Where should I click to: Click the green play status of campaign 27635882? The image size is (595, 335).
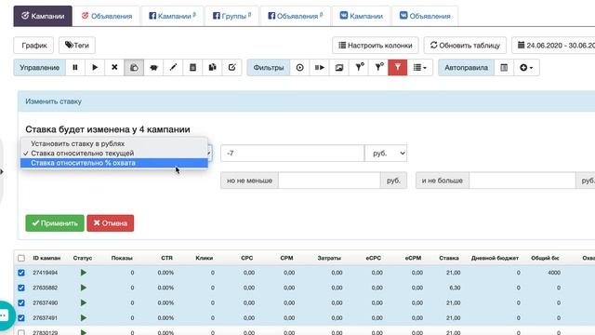(x=84, y=288)
